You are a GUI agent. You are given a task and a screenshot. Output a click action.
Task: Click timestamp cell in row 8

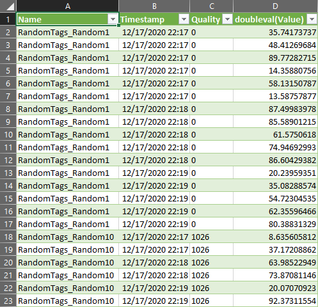(x=154, y=109)
